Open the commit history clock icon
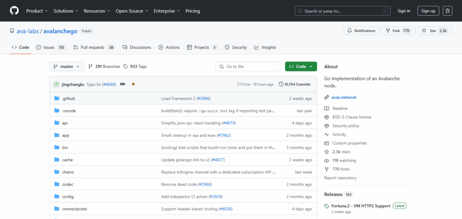The width and height of the screenshot is (462, 219). [281, 84]
